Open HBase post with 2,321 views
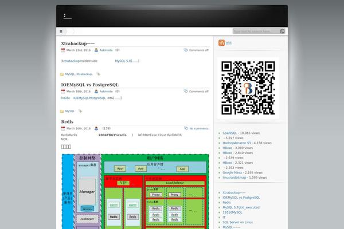344x229 pixels. [x=227, y=163]
